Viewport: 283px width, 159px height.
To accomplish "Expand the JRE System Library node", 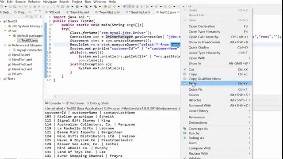I will [x=5, y=26].
